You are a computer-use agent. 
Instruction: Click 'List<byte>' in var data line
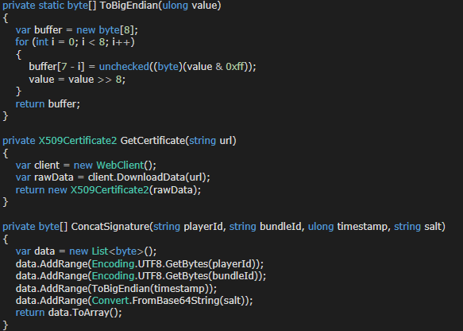[x=118, y=251]
